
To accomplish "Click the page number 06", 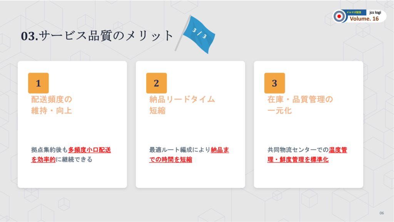I will 382,213.
